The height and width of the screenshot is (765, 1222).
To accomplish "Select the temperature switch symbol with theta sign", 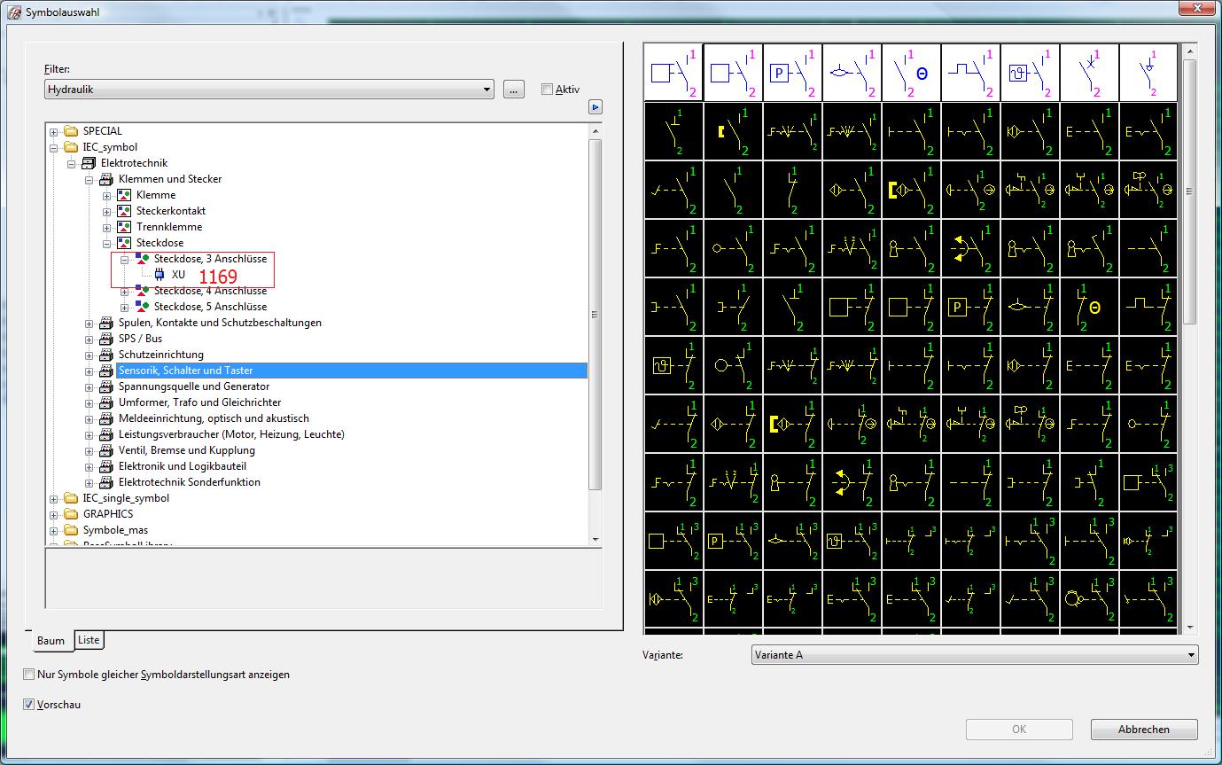I will tap(911, 73).
